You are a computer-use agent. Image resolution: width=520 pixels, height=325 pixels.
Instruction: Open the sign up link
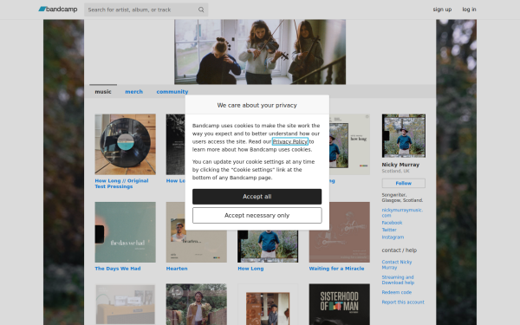[x=442, y=10]
